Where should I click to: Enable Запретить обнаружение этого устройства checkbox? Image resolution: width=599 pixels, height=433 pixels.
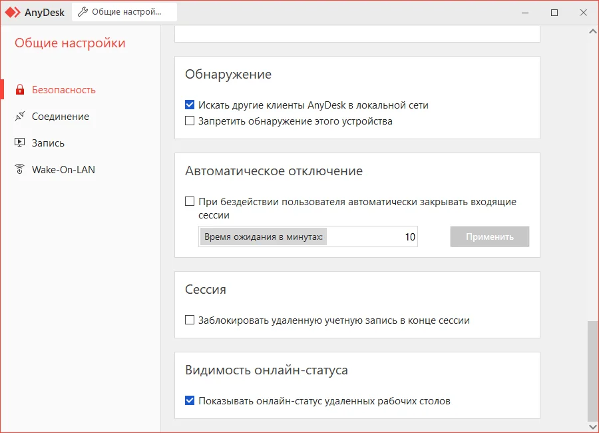190,121
